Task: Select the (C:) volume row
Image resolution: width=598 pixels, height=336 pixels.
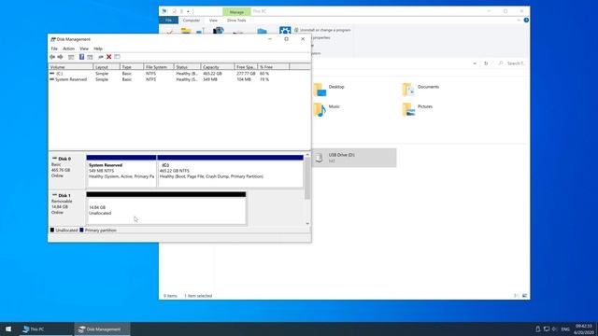Action: pyautogui.click(x=179, y=73)
